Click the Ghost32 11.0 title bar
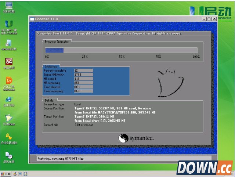The image size is (235, 177). pos(110,19)
